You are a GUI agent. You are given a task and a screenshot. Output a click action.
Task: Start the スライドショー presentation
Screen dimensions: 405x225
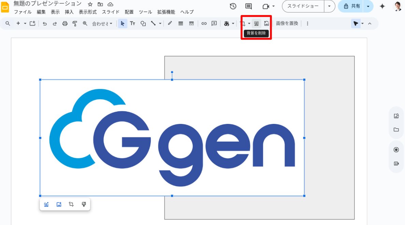303,6
